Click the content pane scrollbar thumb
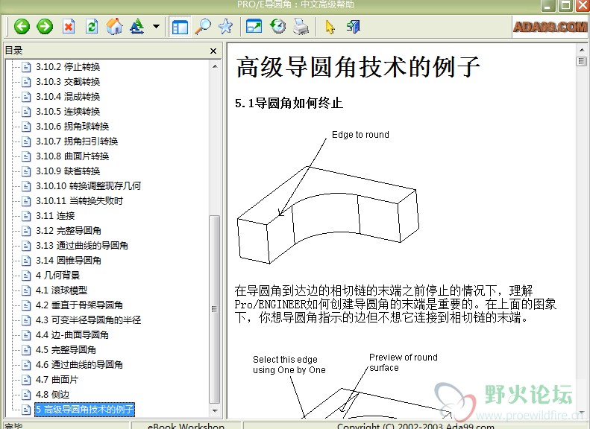This screenshot has height=429, width=590. tap(582, 61)
